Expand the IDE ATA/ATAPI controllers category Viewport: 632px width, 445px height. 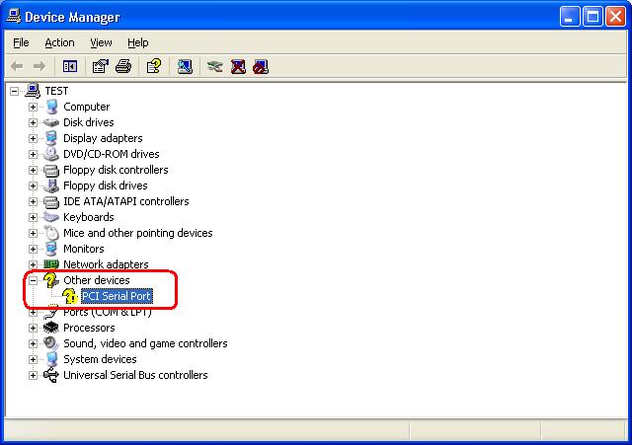click(33, 201)
